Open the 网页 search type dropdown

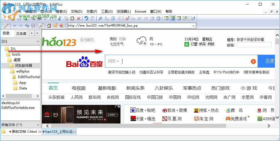tap(113, 61)
